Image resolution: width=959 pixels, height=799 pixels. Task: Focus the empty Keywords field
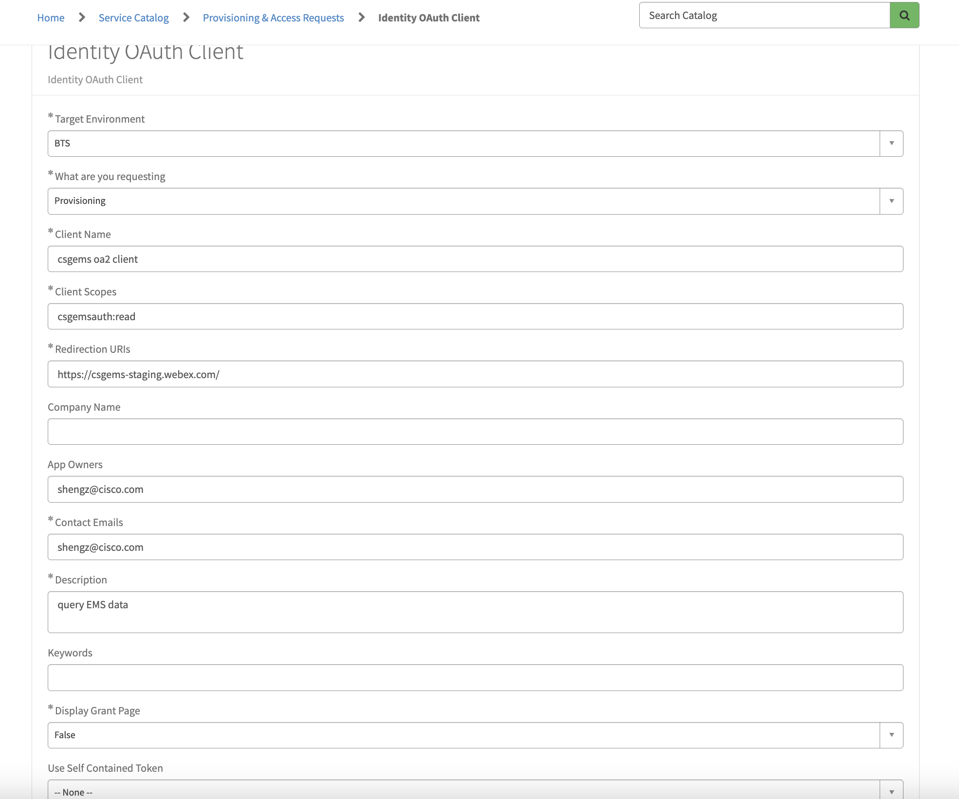point(475,677)
